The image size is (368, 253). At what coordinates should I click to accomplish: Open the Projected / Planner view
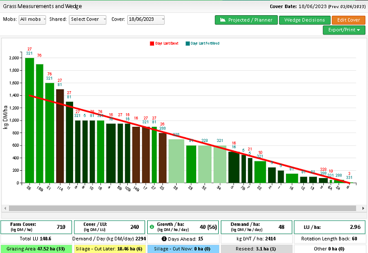pyautogui.click(x=246, y=20)
